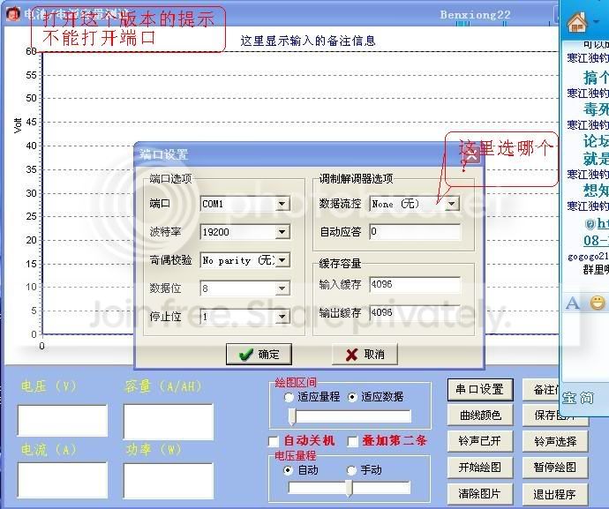Click the app icon in the title bar
609x509 pixels.
click(x=12, y=14)
